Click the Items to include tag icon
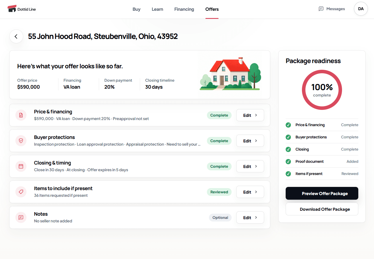 click(21, 192)
